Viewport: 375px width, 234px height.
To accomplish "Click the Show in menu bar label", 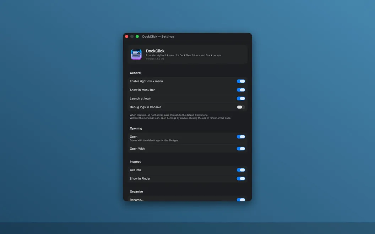I will tap(142, 90).
